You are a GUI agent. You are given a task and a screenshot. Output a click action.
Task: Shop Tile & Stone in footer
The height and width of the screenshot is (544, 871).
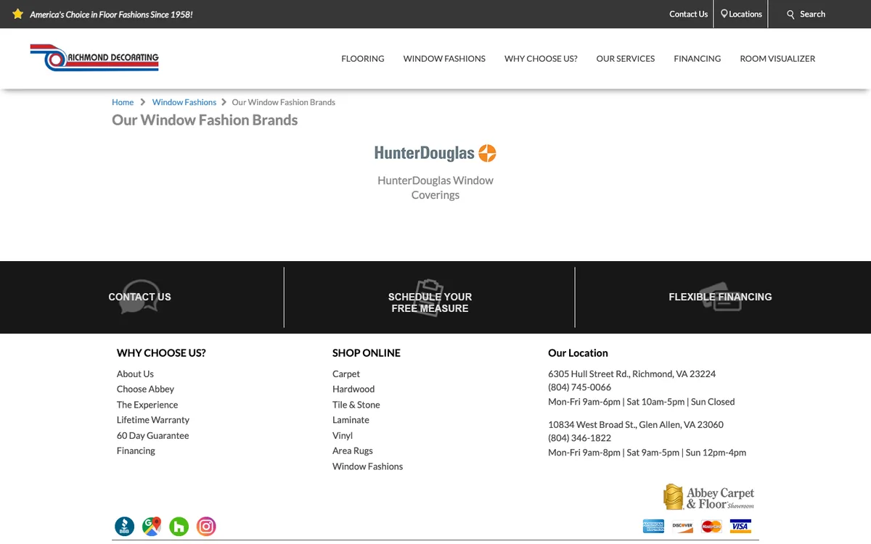(356, 405)
